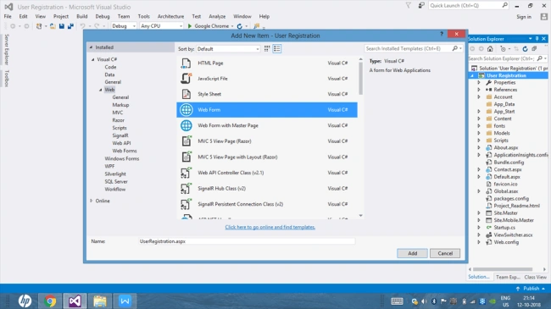The height and width of the screenshot is (309, 551).
Task: Select MVC category in tree
Action: coord(118,113)
